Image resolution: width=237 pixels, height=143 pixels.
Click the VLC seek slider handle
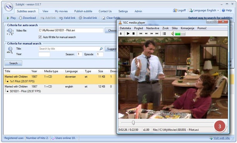coord(133,122)
